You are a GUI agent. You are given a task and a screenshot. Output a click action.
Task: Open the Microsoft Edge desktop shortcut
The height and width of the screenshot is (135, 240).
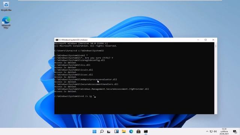tap(6, 22)
